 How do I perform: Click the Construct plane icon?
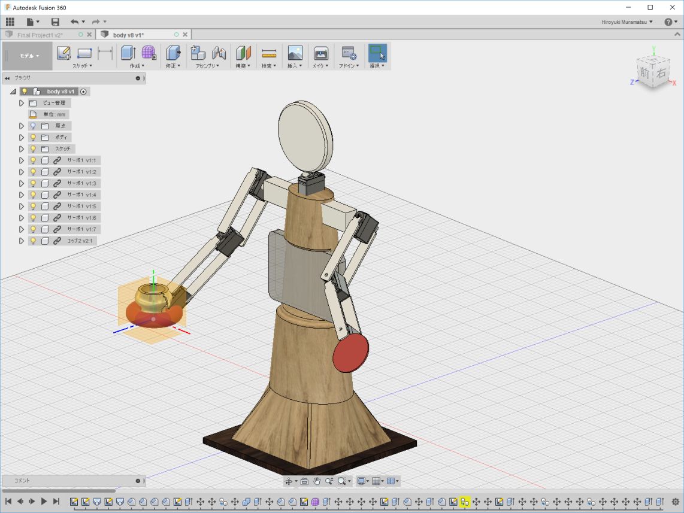[243, 53]
